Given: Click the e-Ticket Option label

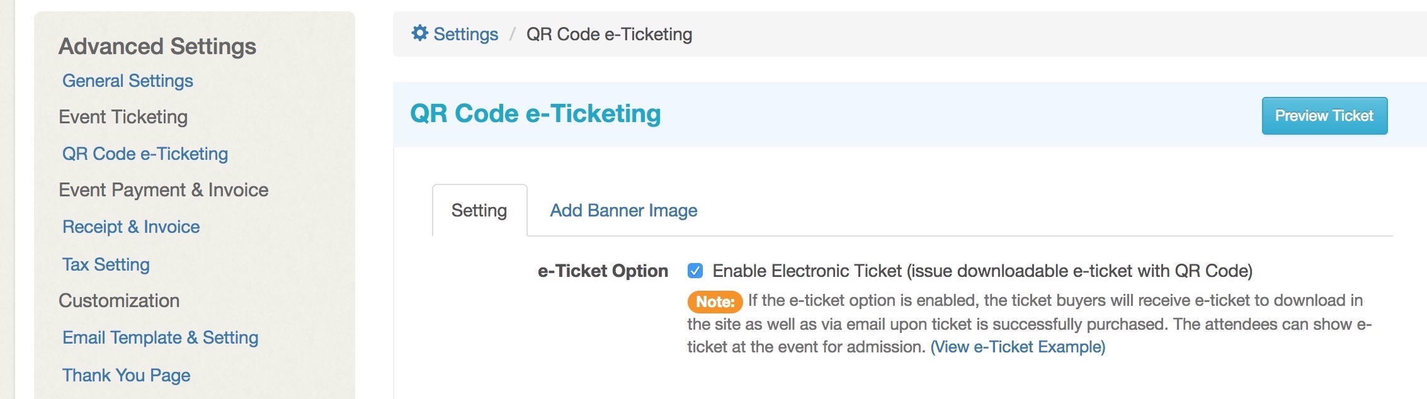Looking at the screenshot, I should pyautogui.click(x=603, y=271).
